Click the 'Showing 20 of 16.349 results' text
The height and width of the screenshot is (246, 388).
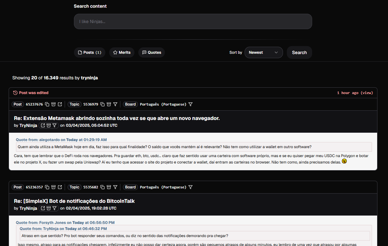coord(55,78)
